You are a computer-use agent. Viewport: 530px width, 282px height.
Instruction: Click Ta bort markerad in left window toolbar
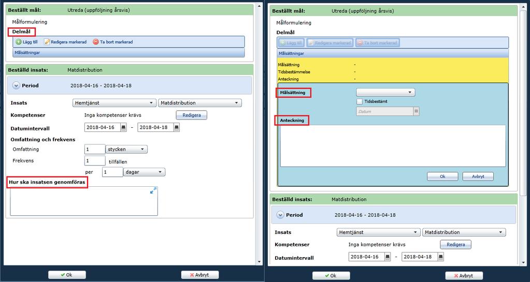coord(113,42)
